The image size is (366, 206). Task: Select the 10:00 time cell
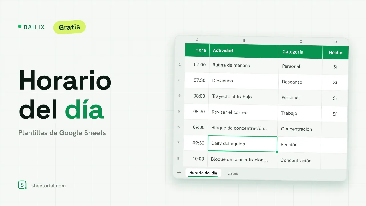195,159
